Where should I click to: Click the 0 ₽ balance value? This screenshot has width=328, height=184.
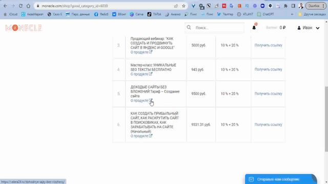[282, 28]
